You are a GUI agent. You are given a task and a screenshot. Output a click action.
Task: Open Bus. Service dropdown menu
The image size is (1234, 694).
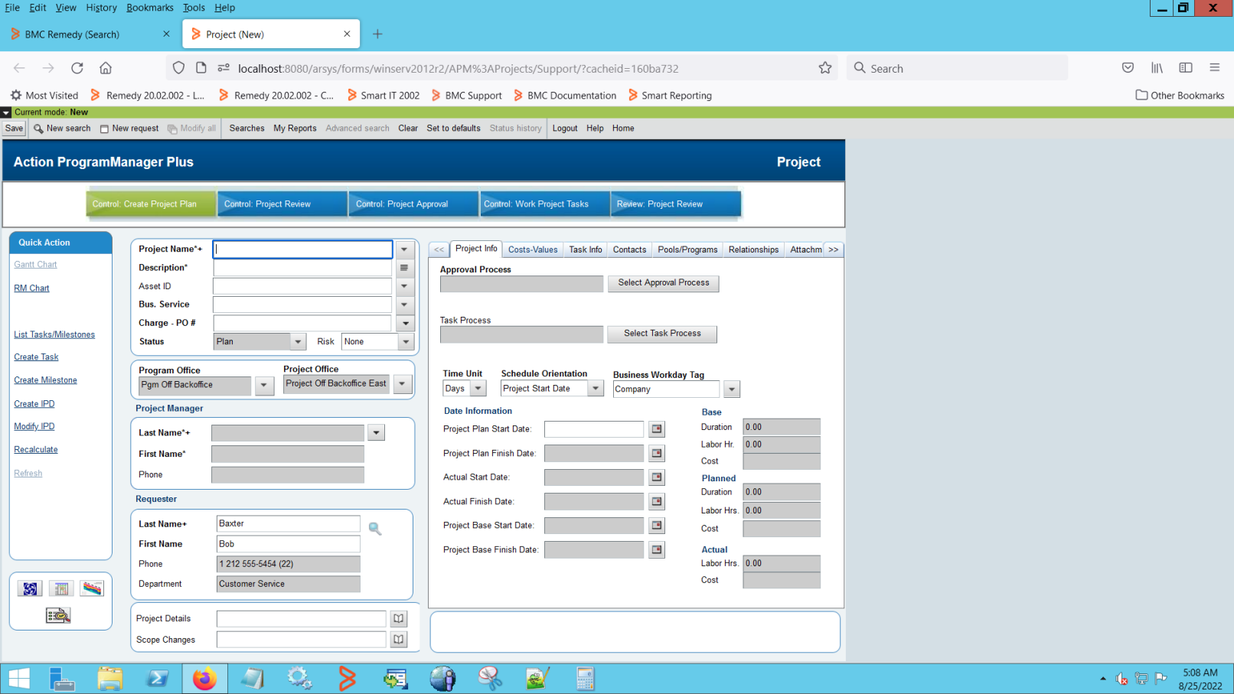point(404,305)
